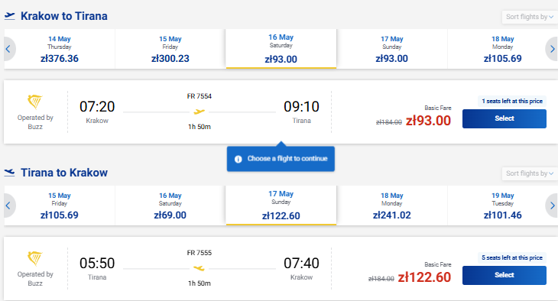Select 19 May Tuesday return at zł101.46
This screenshot has height=301, width=558.
click(502, 206)
